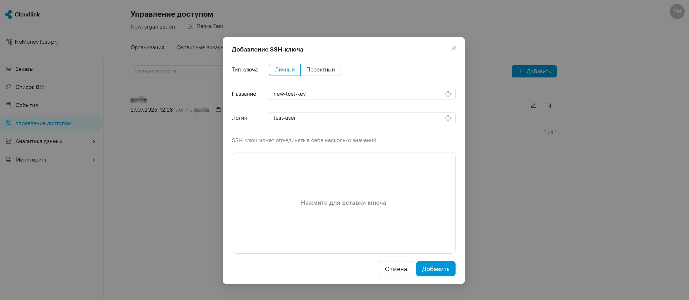Click the События log icon
The width and height of the screenshot is (689, 300).
pos(9,105)
